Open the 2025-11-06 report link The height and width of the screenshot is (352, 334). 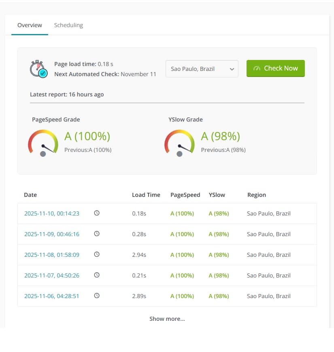click(52, 296)
